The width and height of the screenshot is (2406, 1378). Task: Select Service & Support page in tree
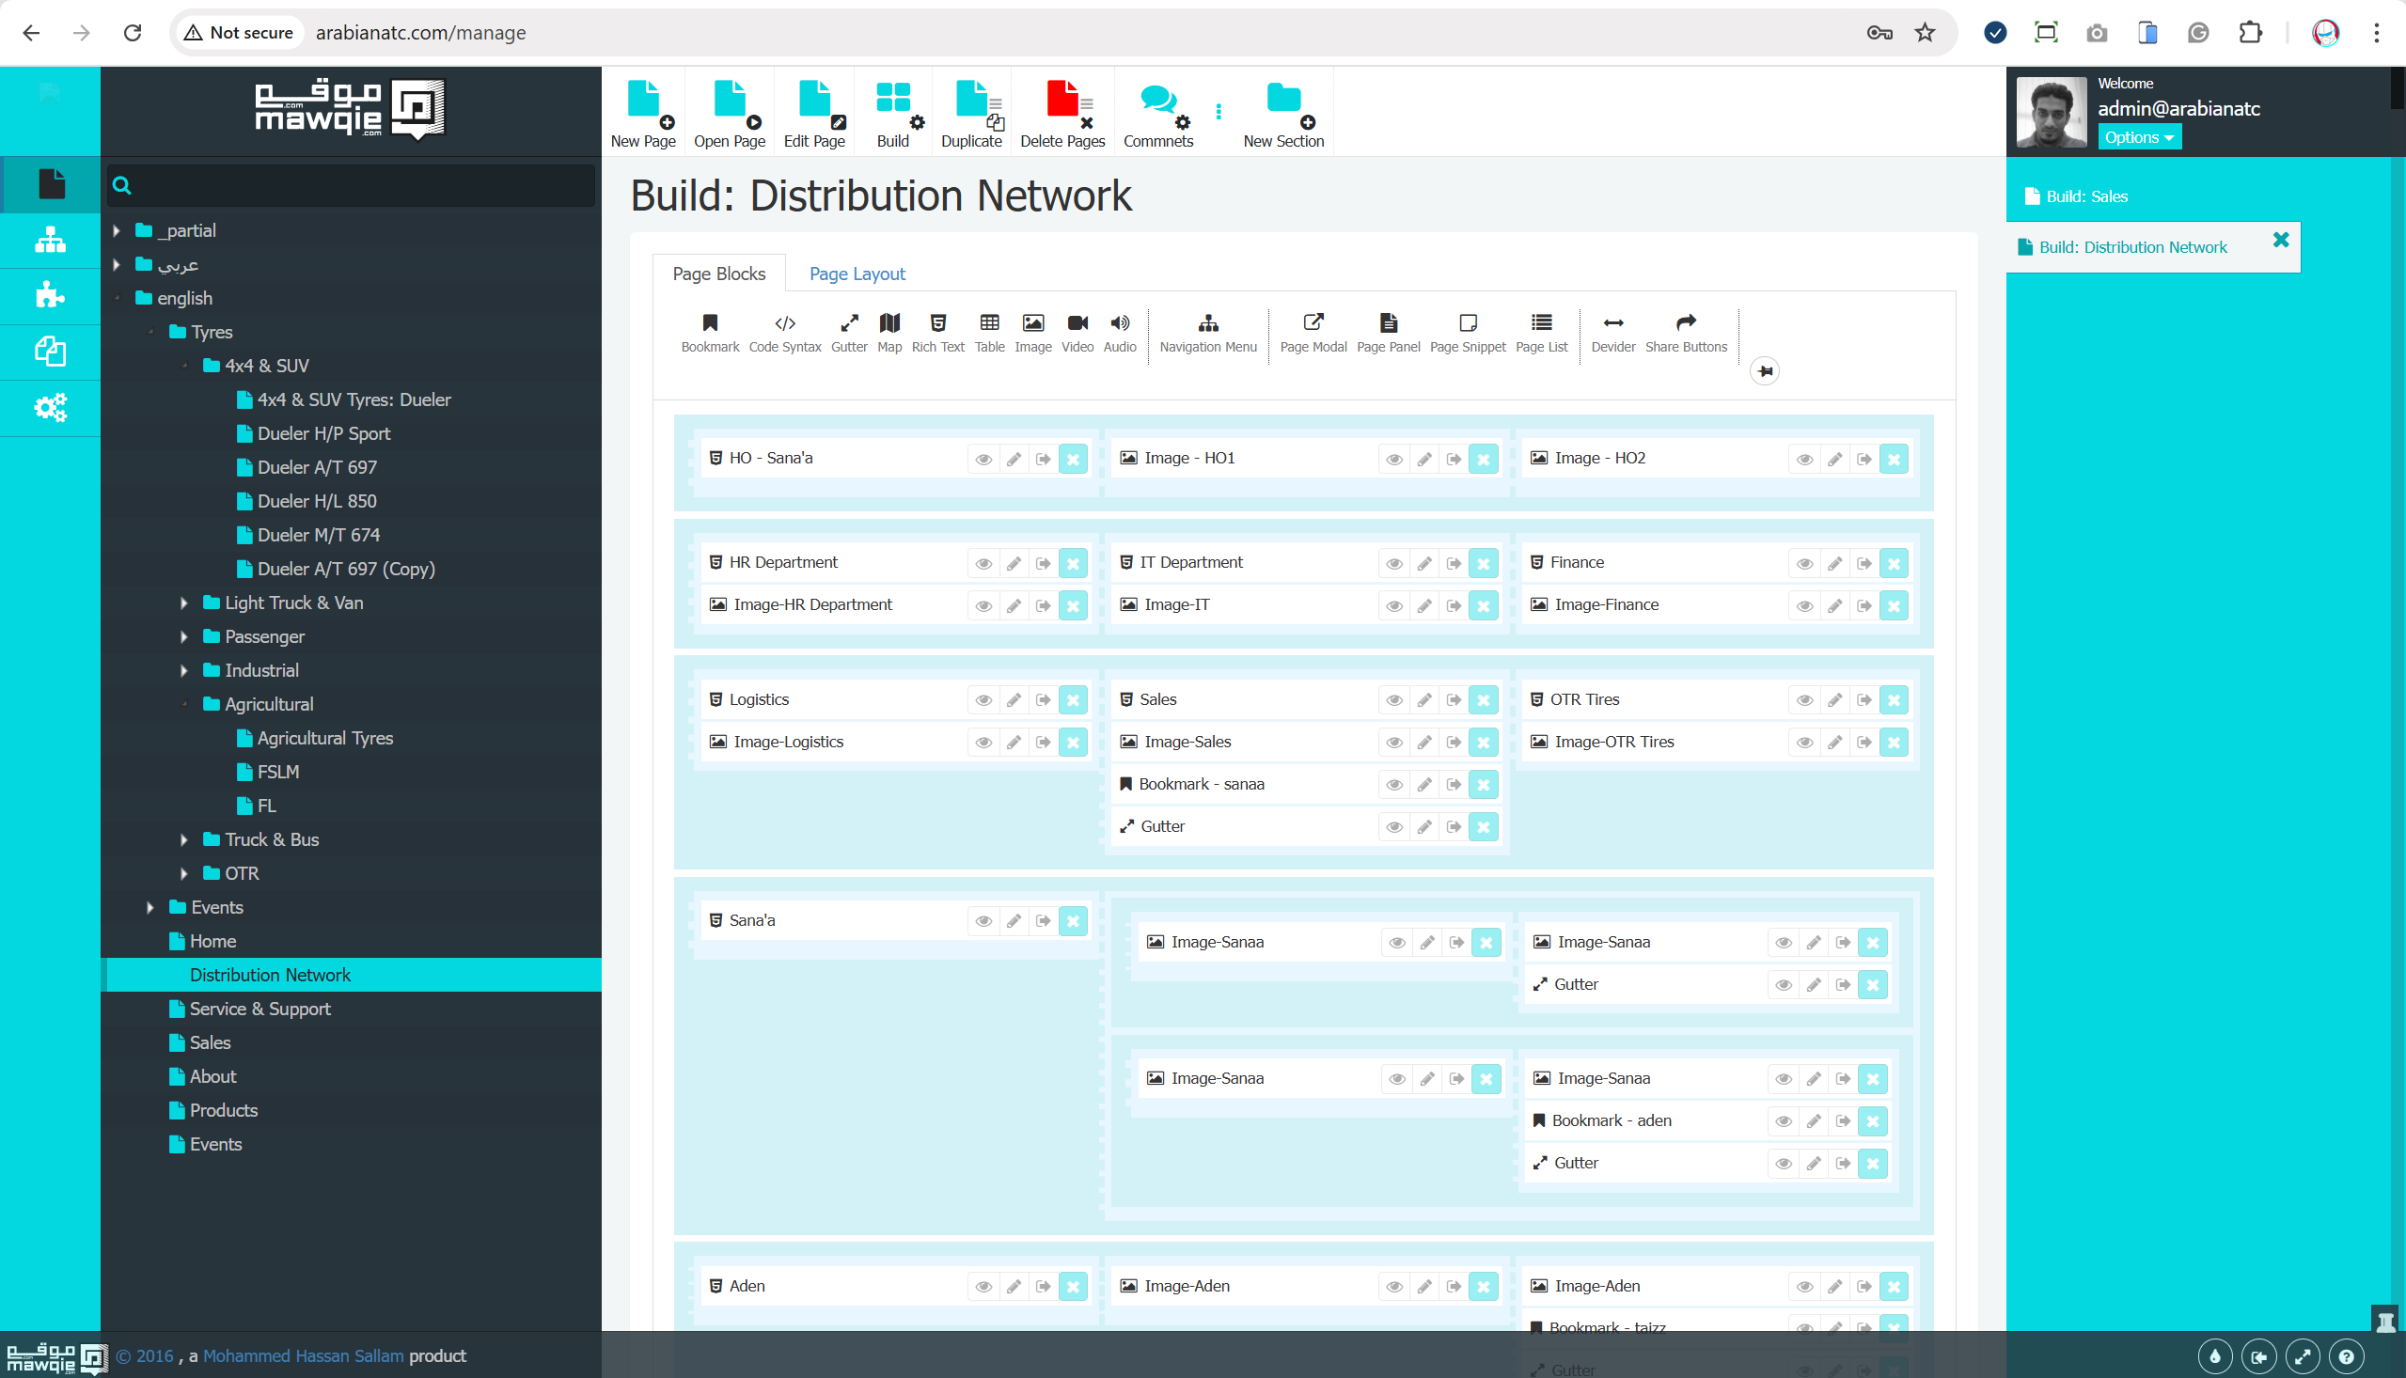coord(259,1009)
